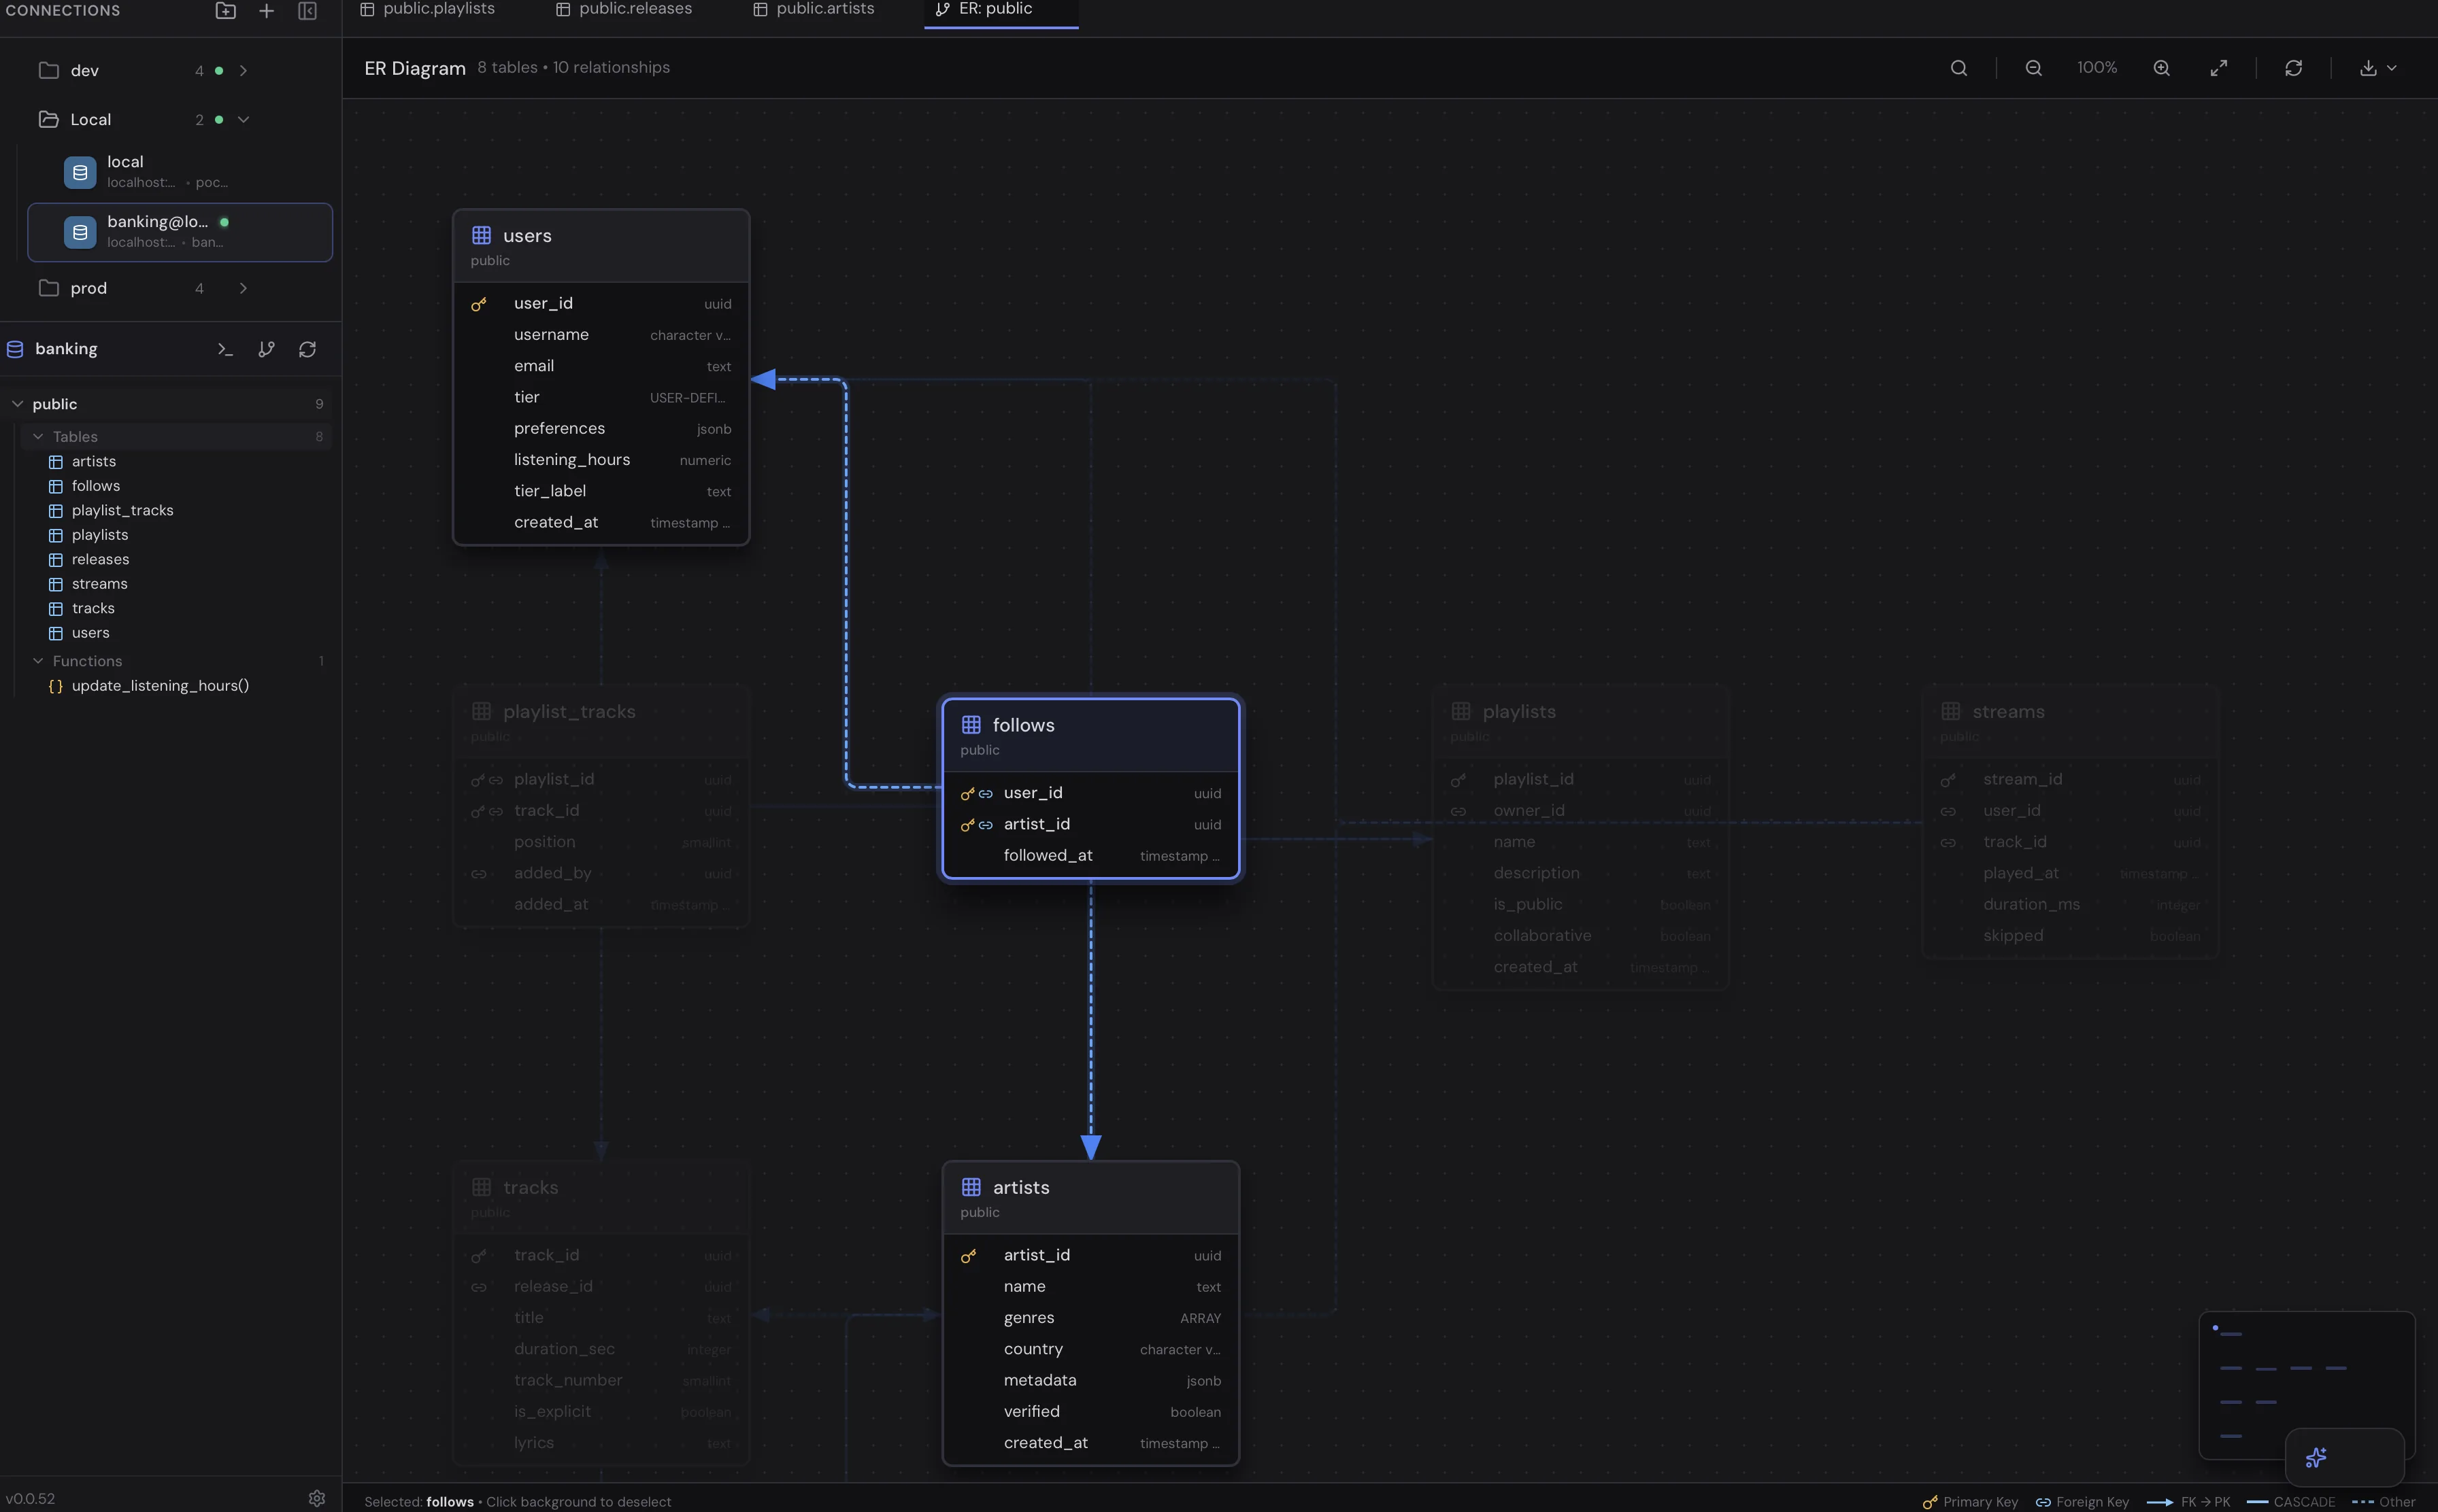Fit diagram to screen with the expand icon
This screenshot has height=1512, width=2438.
(2219, 67)
